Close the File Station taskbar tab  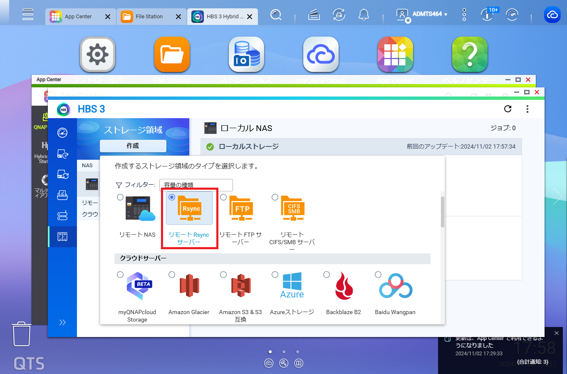coord(178,17)
